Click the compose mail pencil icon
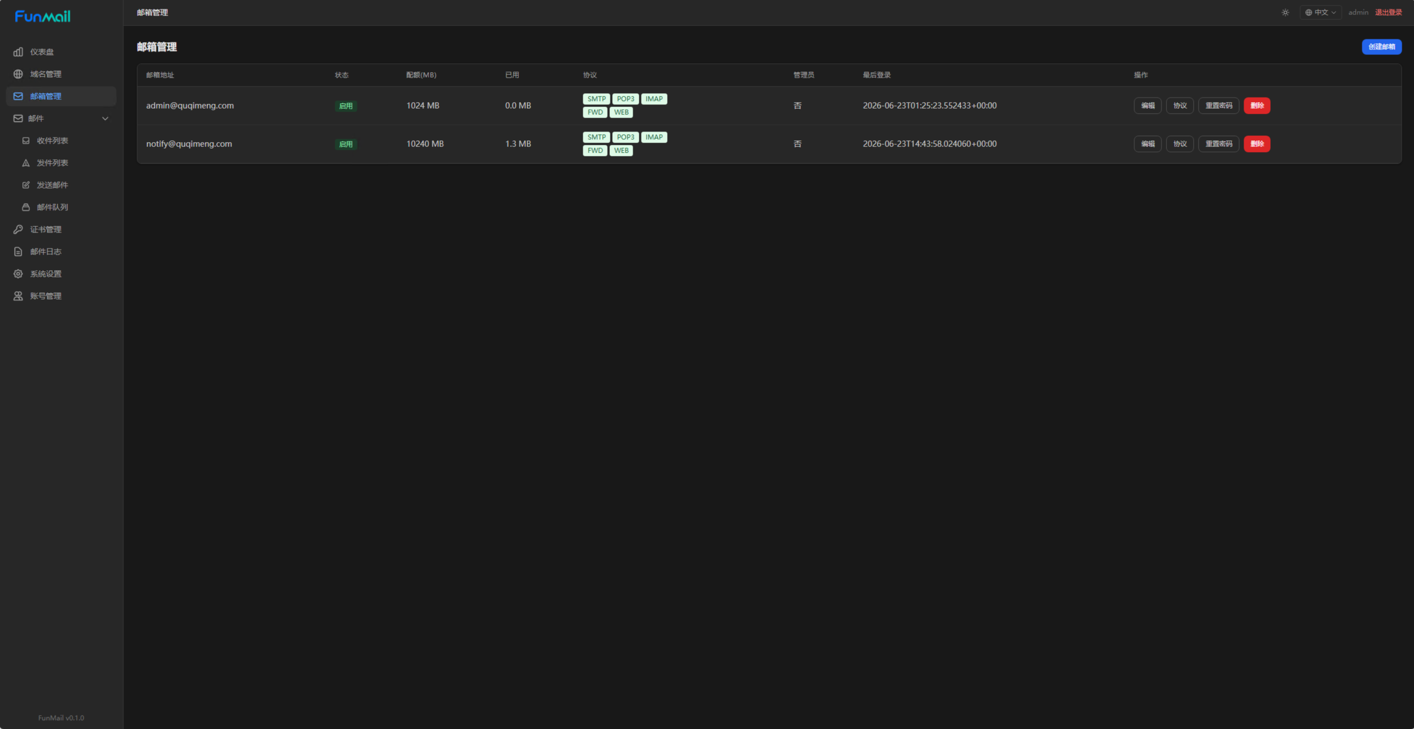The height and width of the screenshot is (729, 1414). point(26,185)
